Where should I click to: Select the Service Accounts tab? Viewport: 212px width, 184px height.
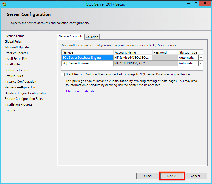pyautogui.click(x=71, y=36)
